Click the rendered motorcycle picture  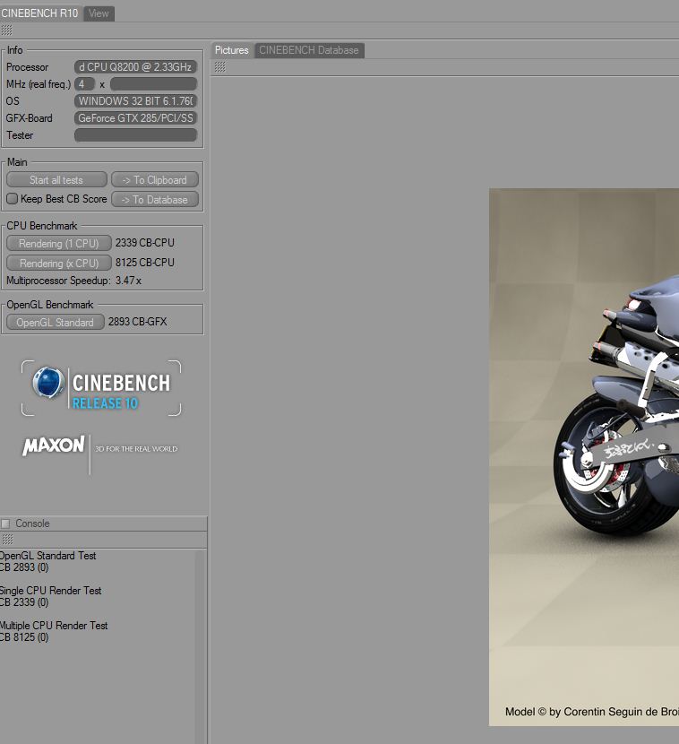click(x=584, y=457)
